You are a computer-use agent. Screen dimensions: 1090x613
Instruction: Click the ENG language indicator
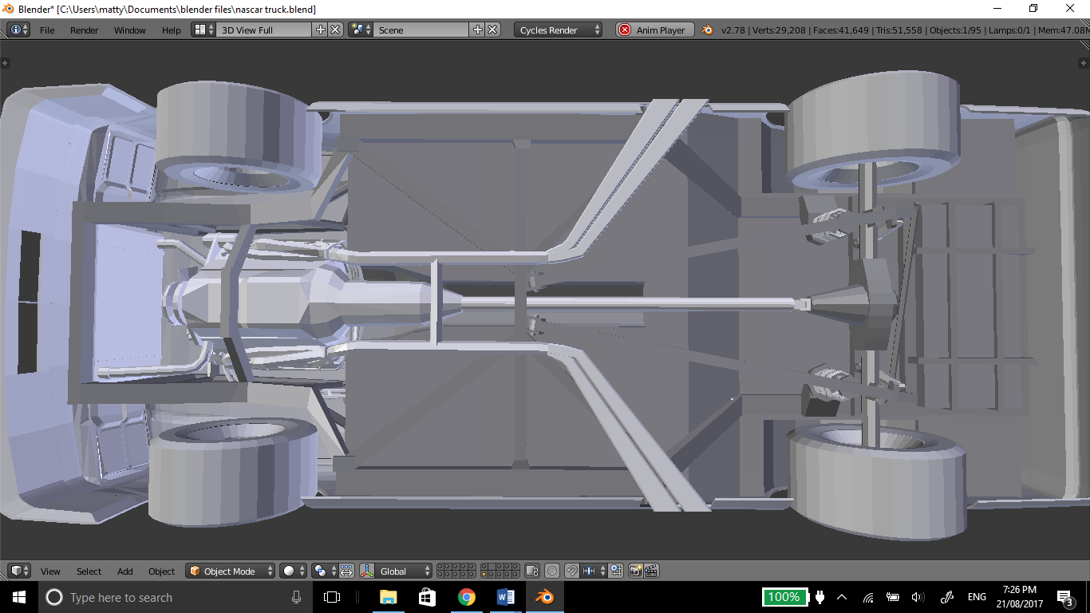point(977,597)
